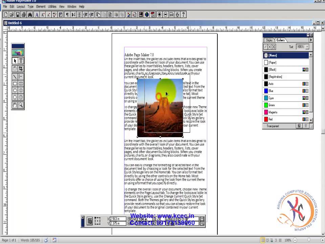
Task: Click the paragraph pilcrow icon in the toolbar
Action: click(x=67, y=15)
